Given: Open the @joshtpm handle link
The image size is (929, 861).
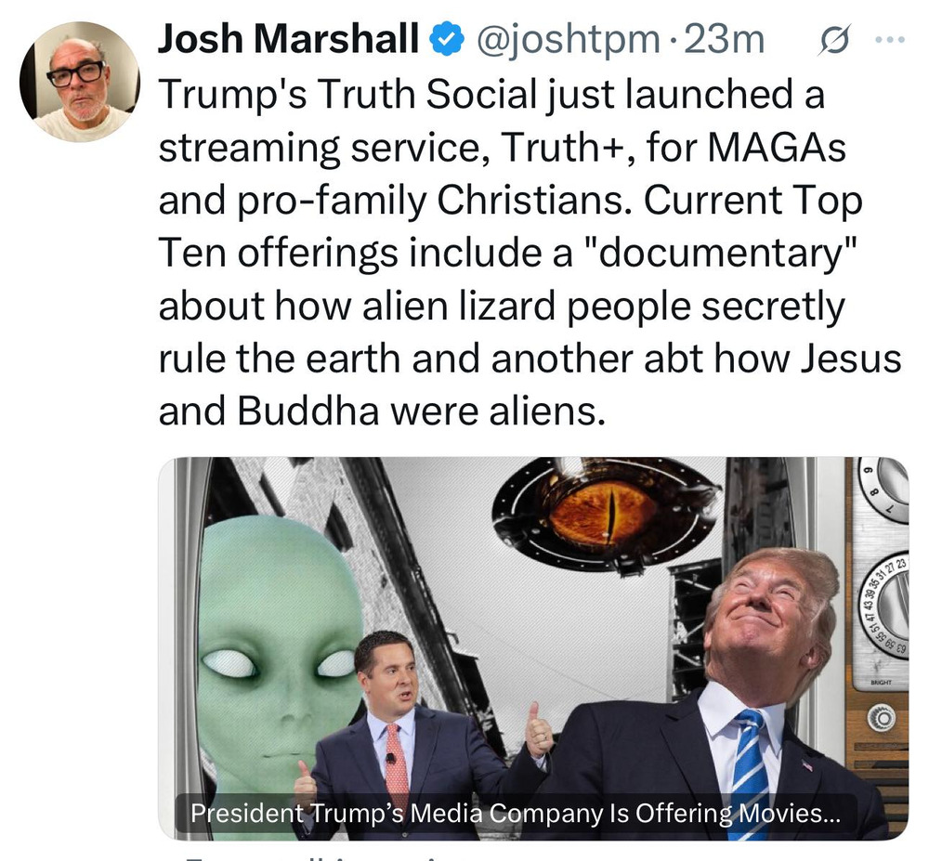Looking at the screenshot, I should click(566, 40).
